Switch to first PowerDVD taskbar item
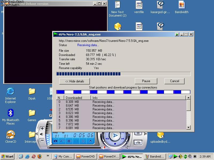The height and width of the screenshot is (160, 214). 86,157
